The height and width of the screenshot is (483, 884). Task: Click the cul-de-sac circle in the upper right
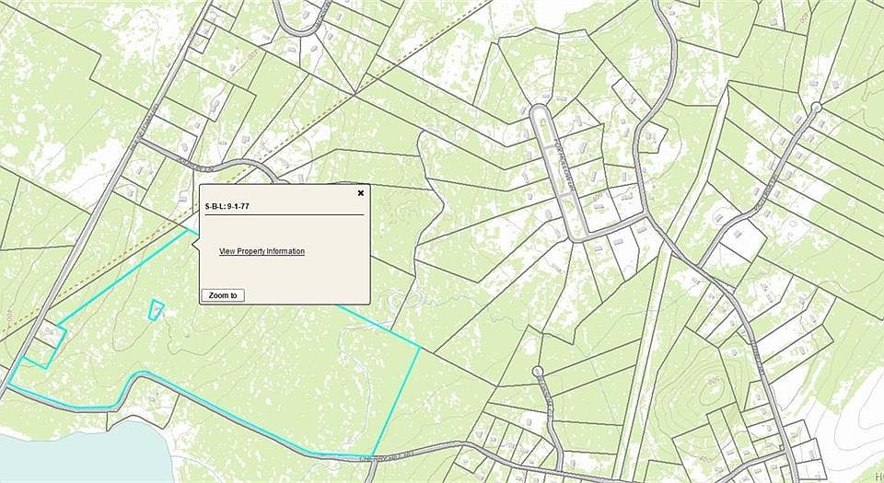[x=816, y=109]
